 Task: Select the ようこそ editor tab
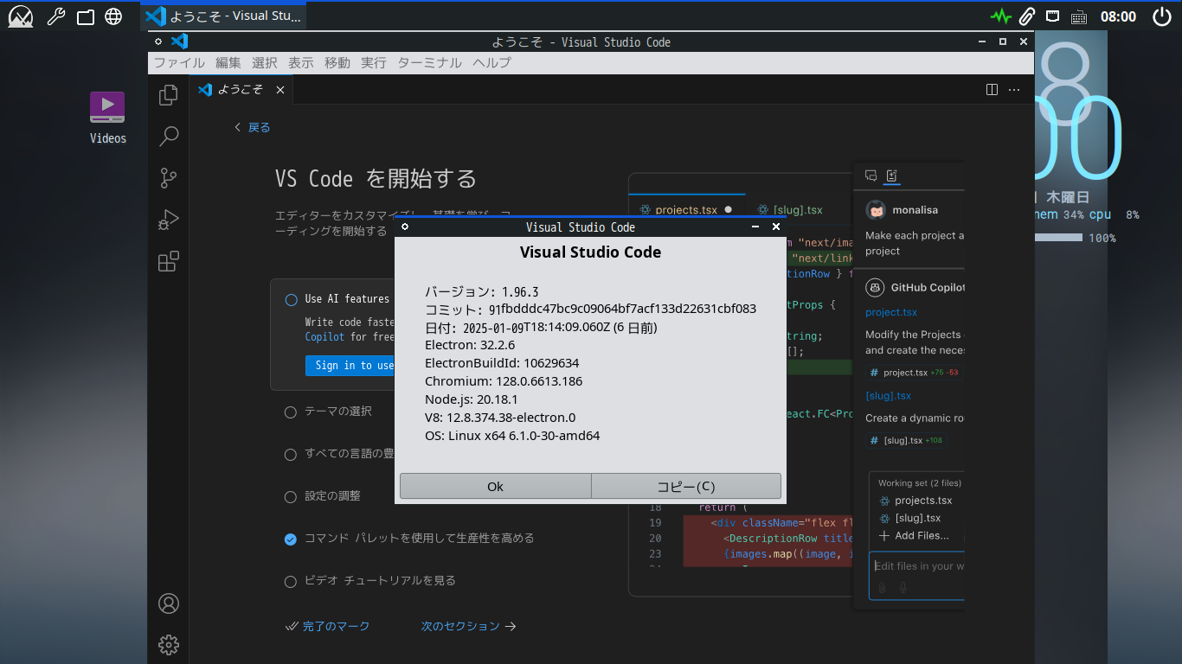241,90
